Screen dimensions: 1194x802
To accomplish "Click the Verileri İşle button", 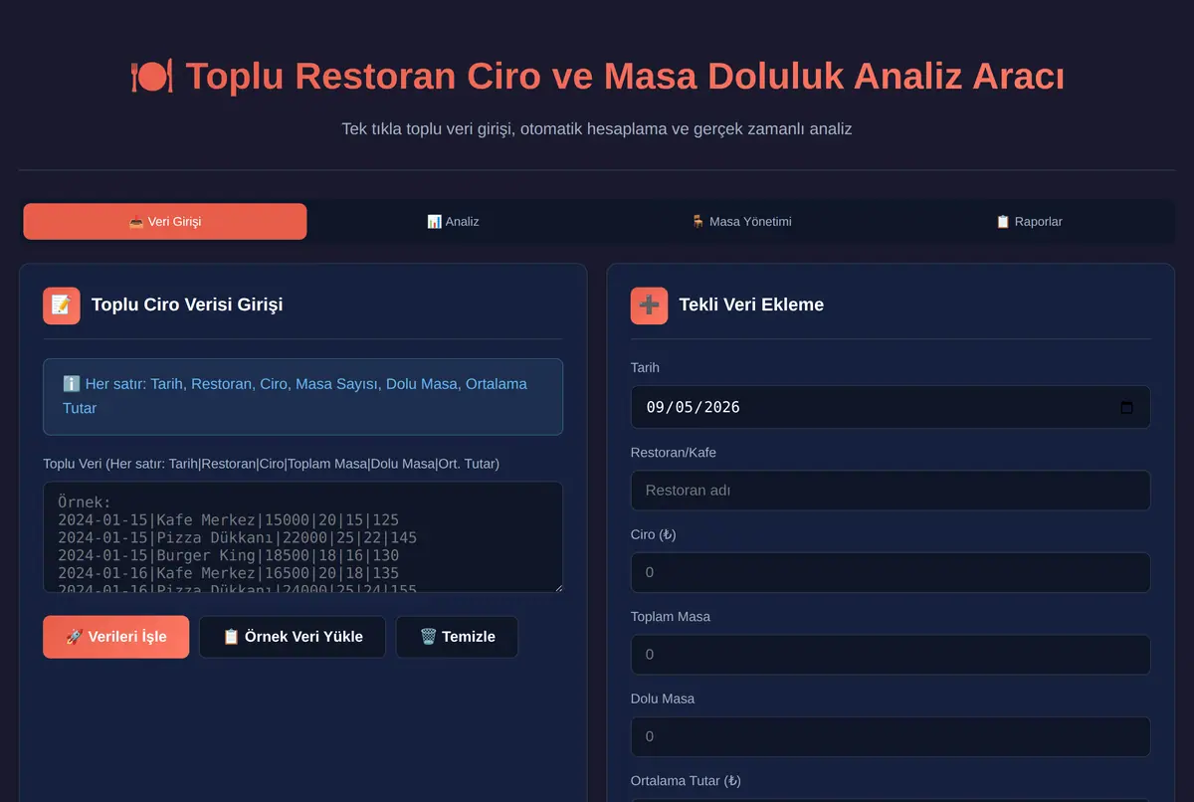I will click(115, 637).
